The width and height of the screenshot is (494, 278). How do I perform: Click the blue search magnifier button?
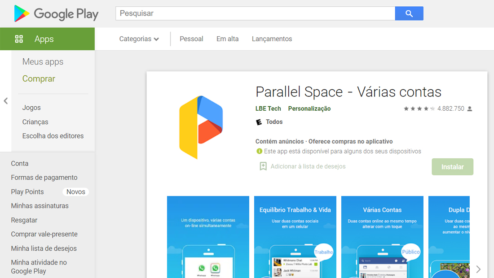tap(409, 13)
